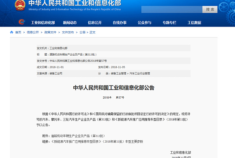Viewport: 235px width, 158px height.
Task: Click the announcement body paragraph
Action: 113,120
